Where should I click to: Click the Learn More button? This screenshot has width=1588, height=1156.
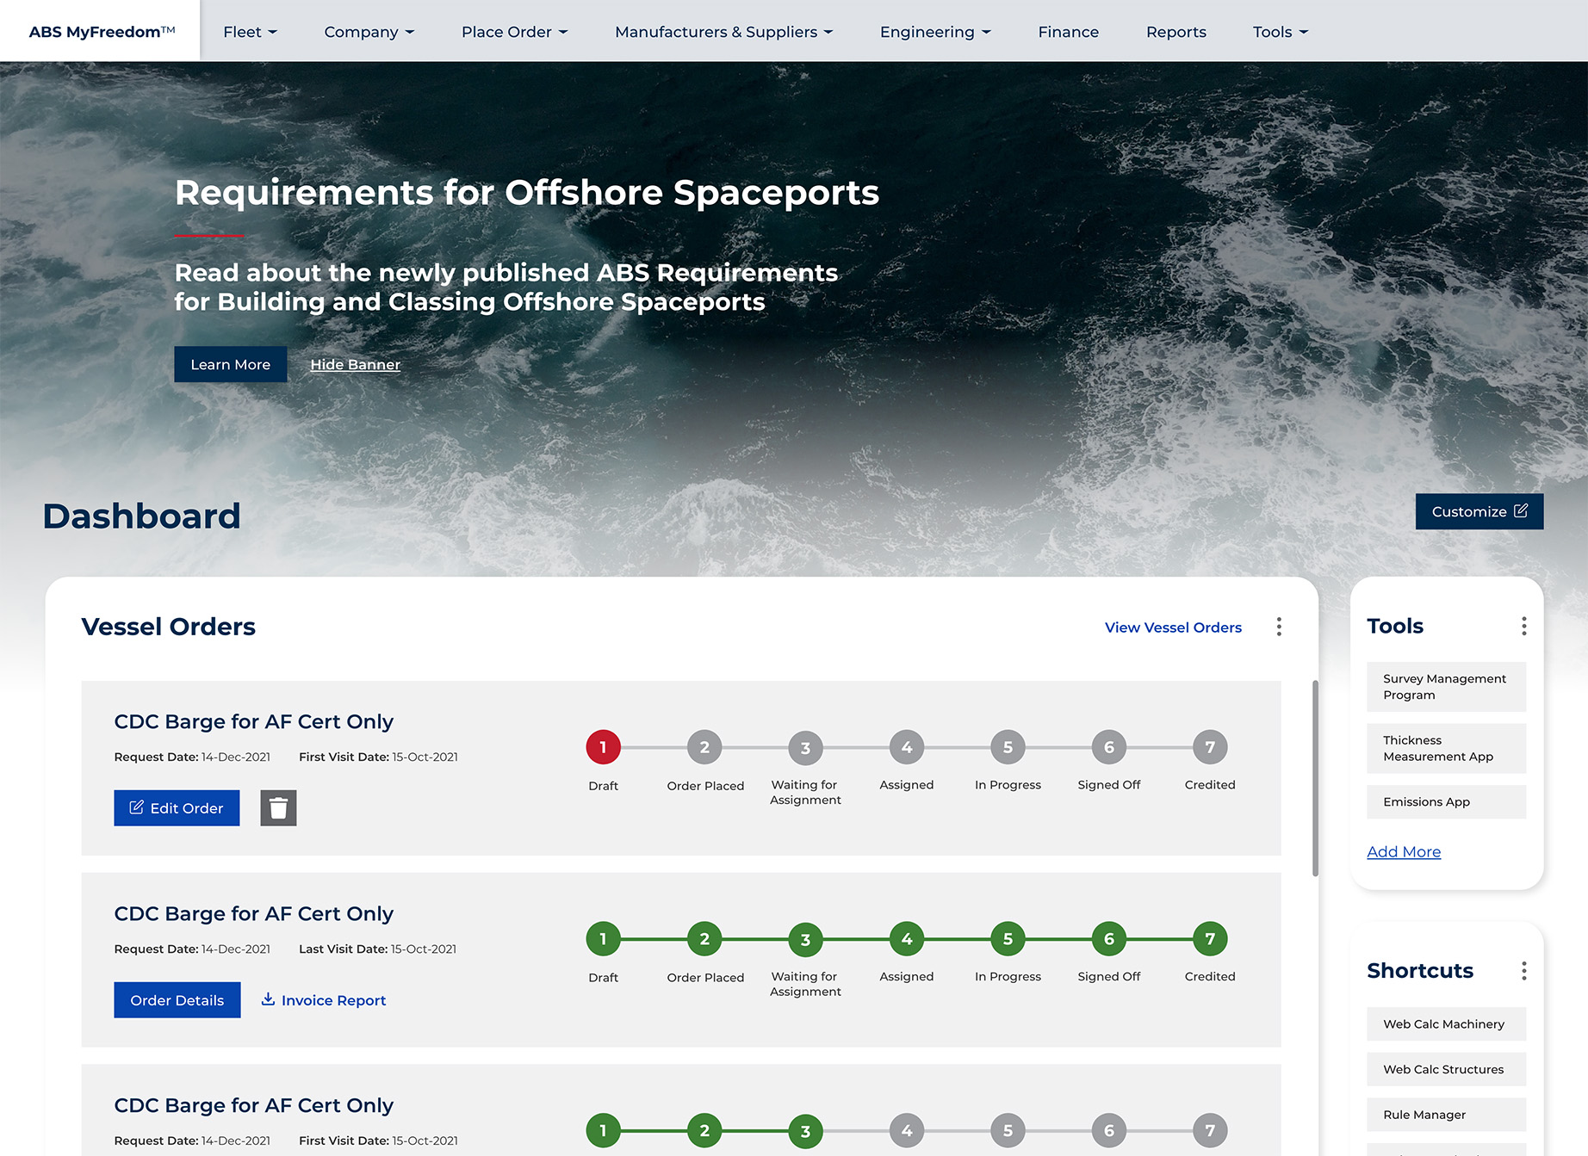(x=230, y=365)
